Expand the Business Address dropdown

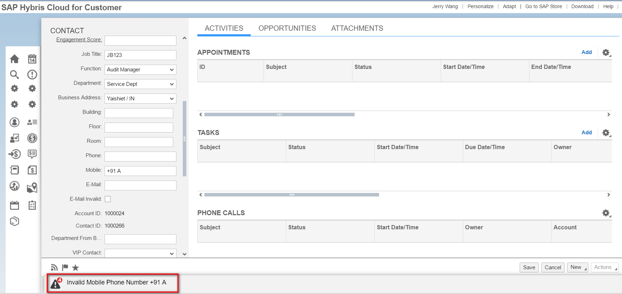pyautogui.click(x=140, y=99)
